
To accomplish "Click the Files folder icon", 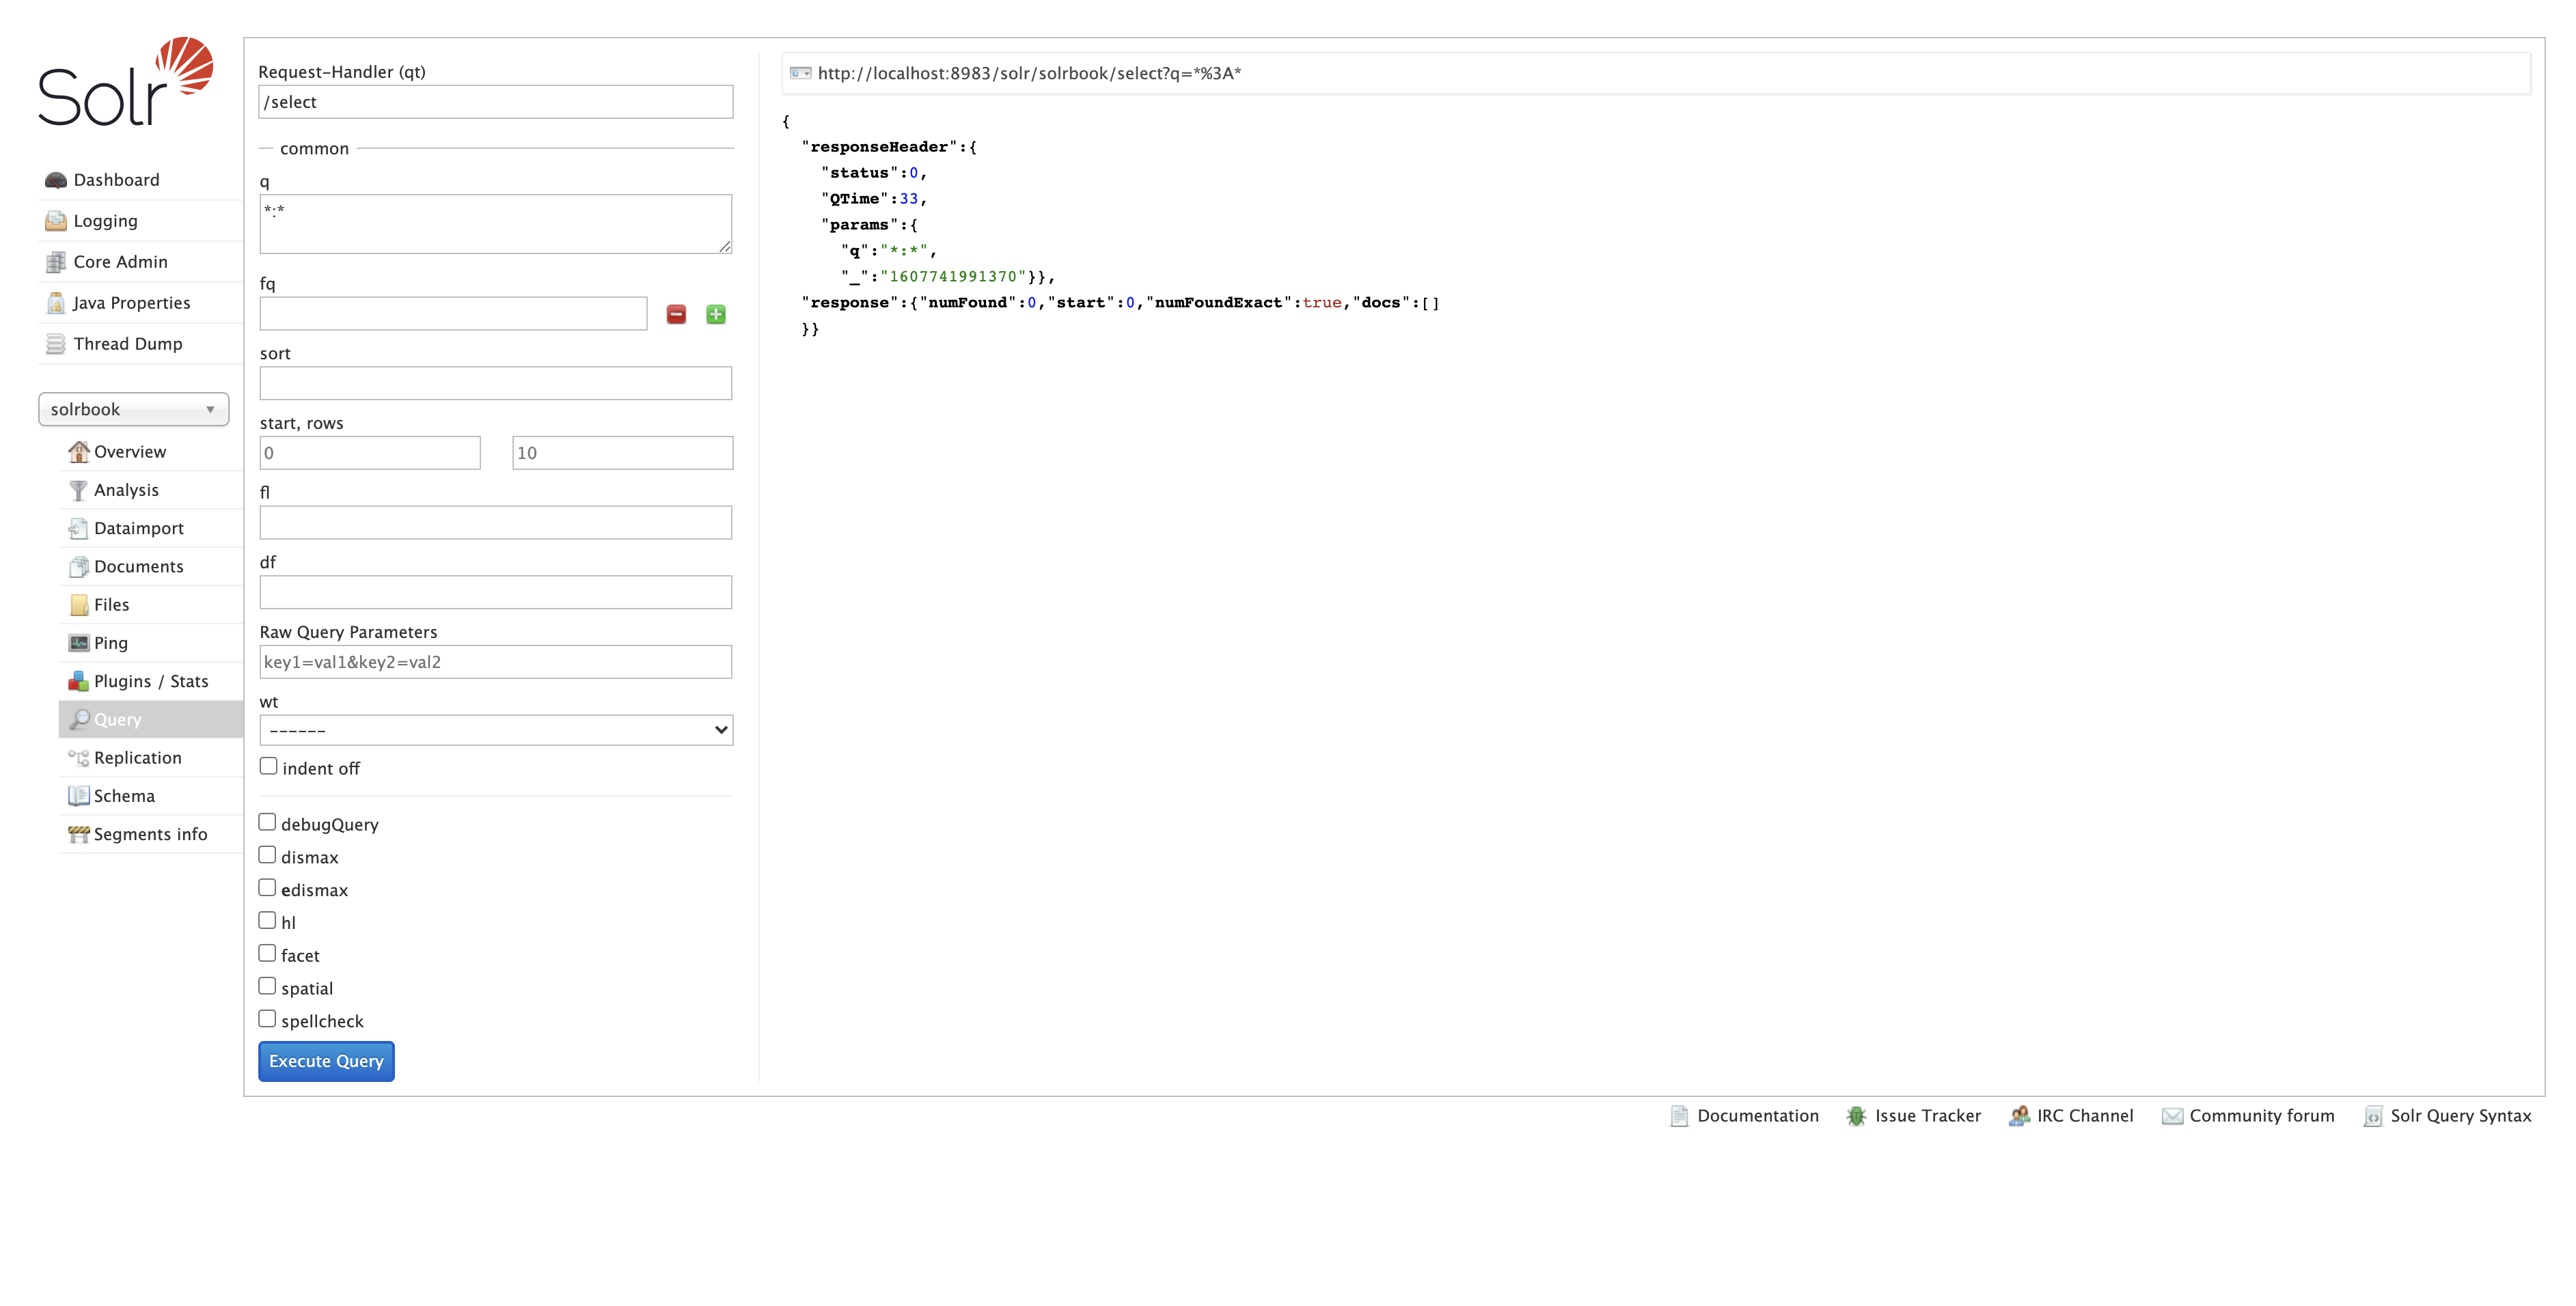I will [78, 605].
